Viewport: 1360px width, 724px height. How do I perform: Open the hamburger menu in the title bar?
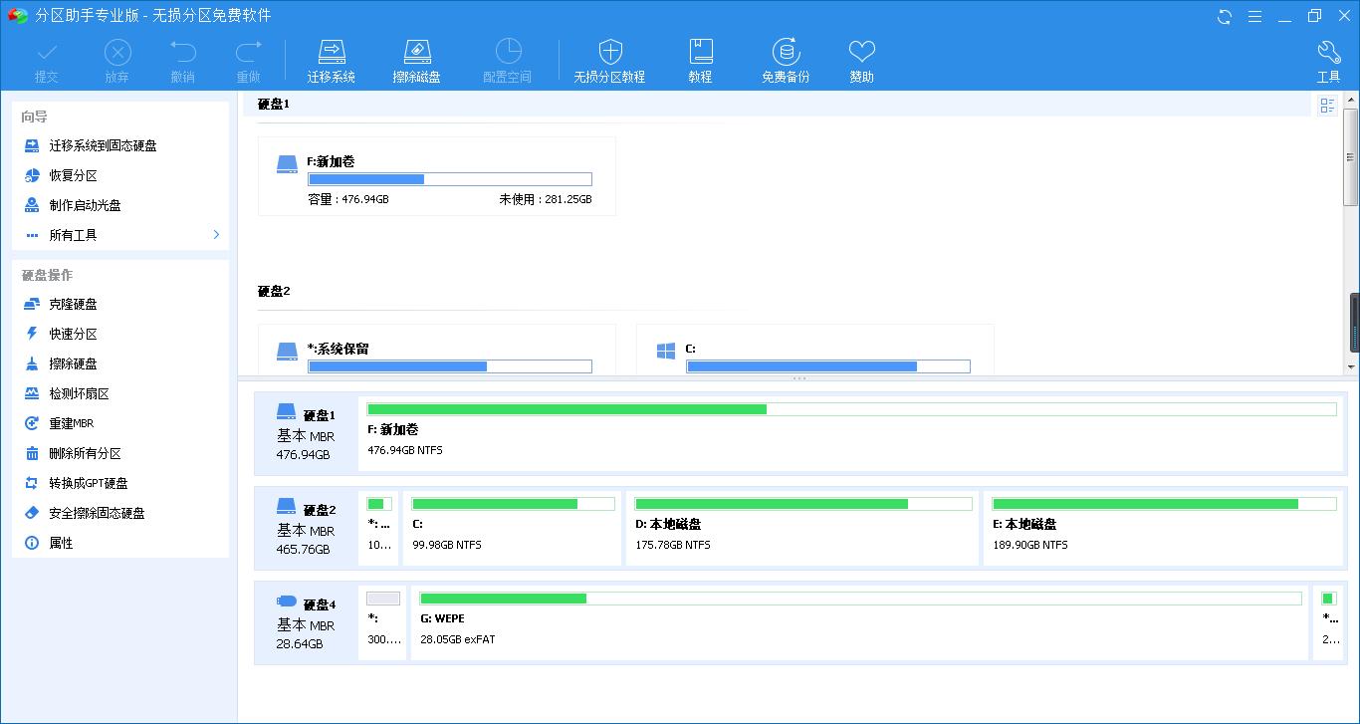tap(1255, 16)
